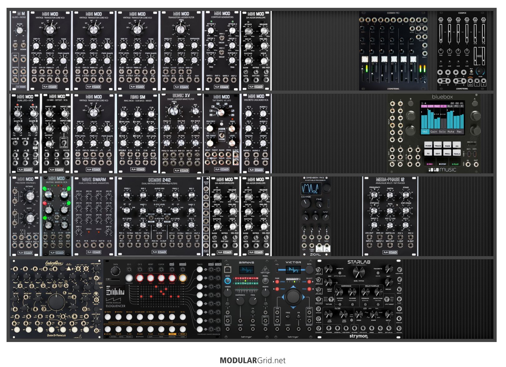Screen dimensions: 506x367
Task: Tap the sd trigger pad on Queen of Pentacles
Action: [29, 330]
